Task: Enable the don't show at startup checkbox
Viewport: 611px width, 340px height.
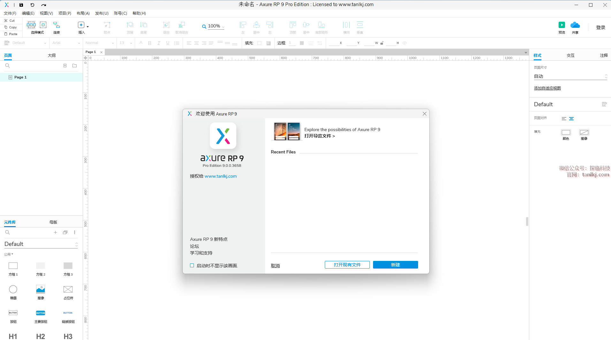Action: point(192,265)
